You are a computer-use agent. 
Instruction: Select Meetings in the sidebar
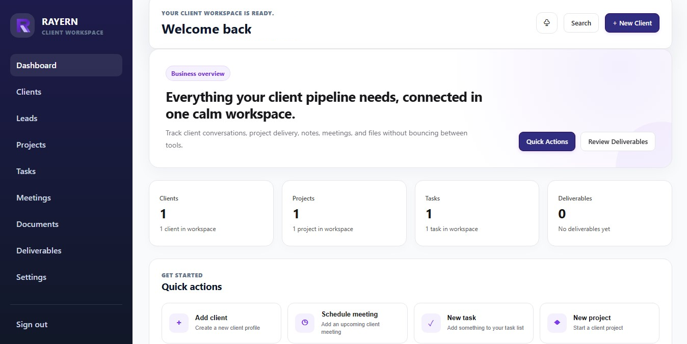coord(66,197)
